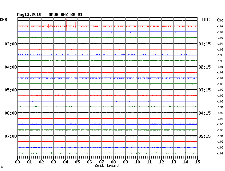The height and width of the screenshot is (171, 225).
Task: Click the 03:15 UTC time label
Action: [205, 90]
